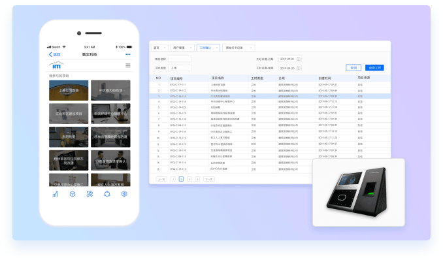The height and width of the screenshot is (260, 443).
Task: Expand the 工时类型 dropdown field
Action: coord(180,68)
